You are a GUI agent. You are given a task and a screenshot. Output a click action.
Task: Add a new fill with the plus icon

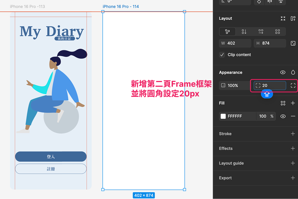[x=293, y=103]
